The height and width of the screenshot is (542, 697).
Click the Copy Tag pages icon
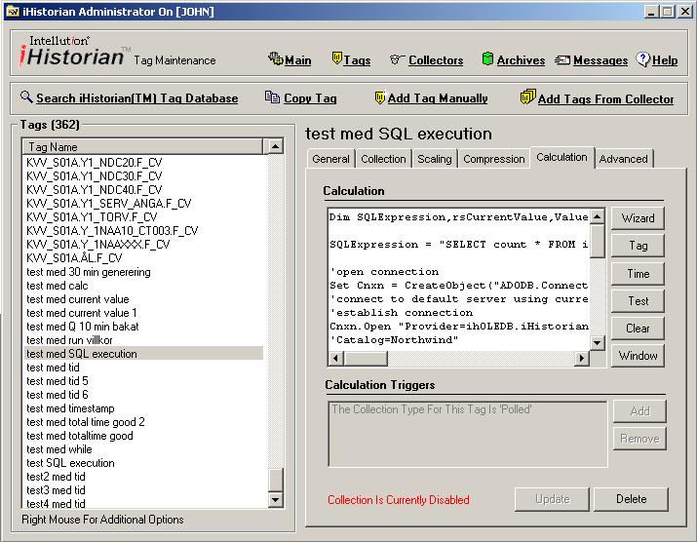272,97
